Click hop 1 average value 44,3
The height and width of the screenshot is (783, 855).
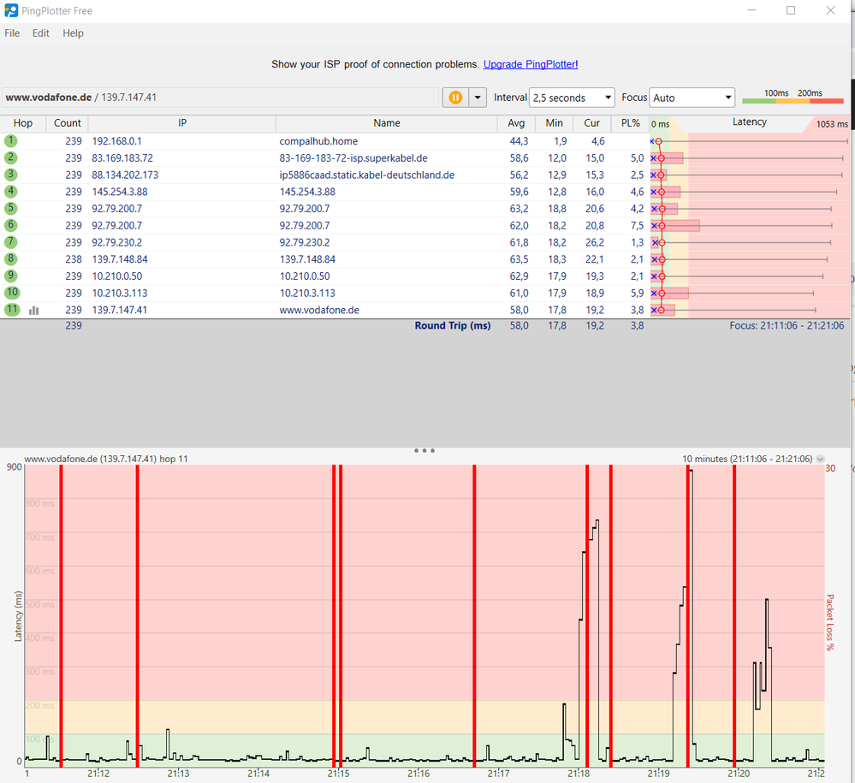point(519,141)
